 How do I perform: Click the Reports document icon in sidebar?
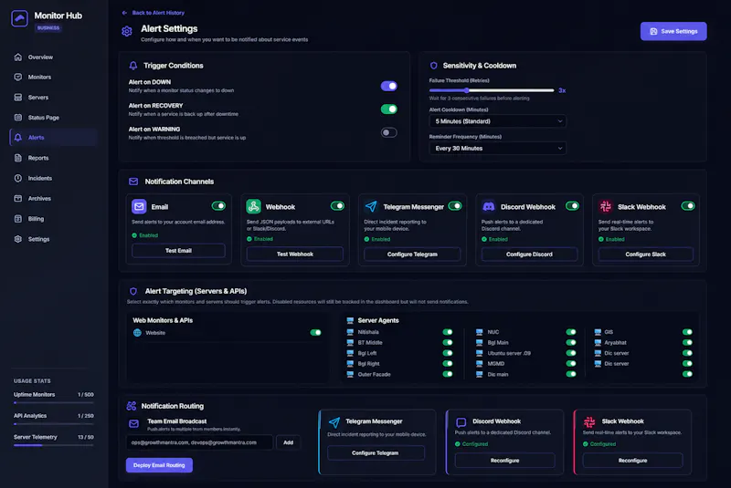(18, 158)
